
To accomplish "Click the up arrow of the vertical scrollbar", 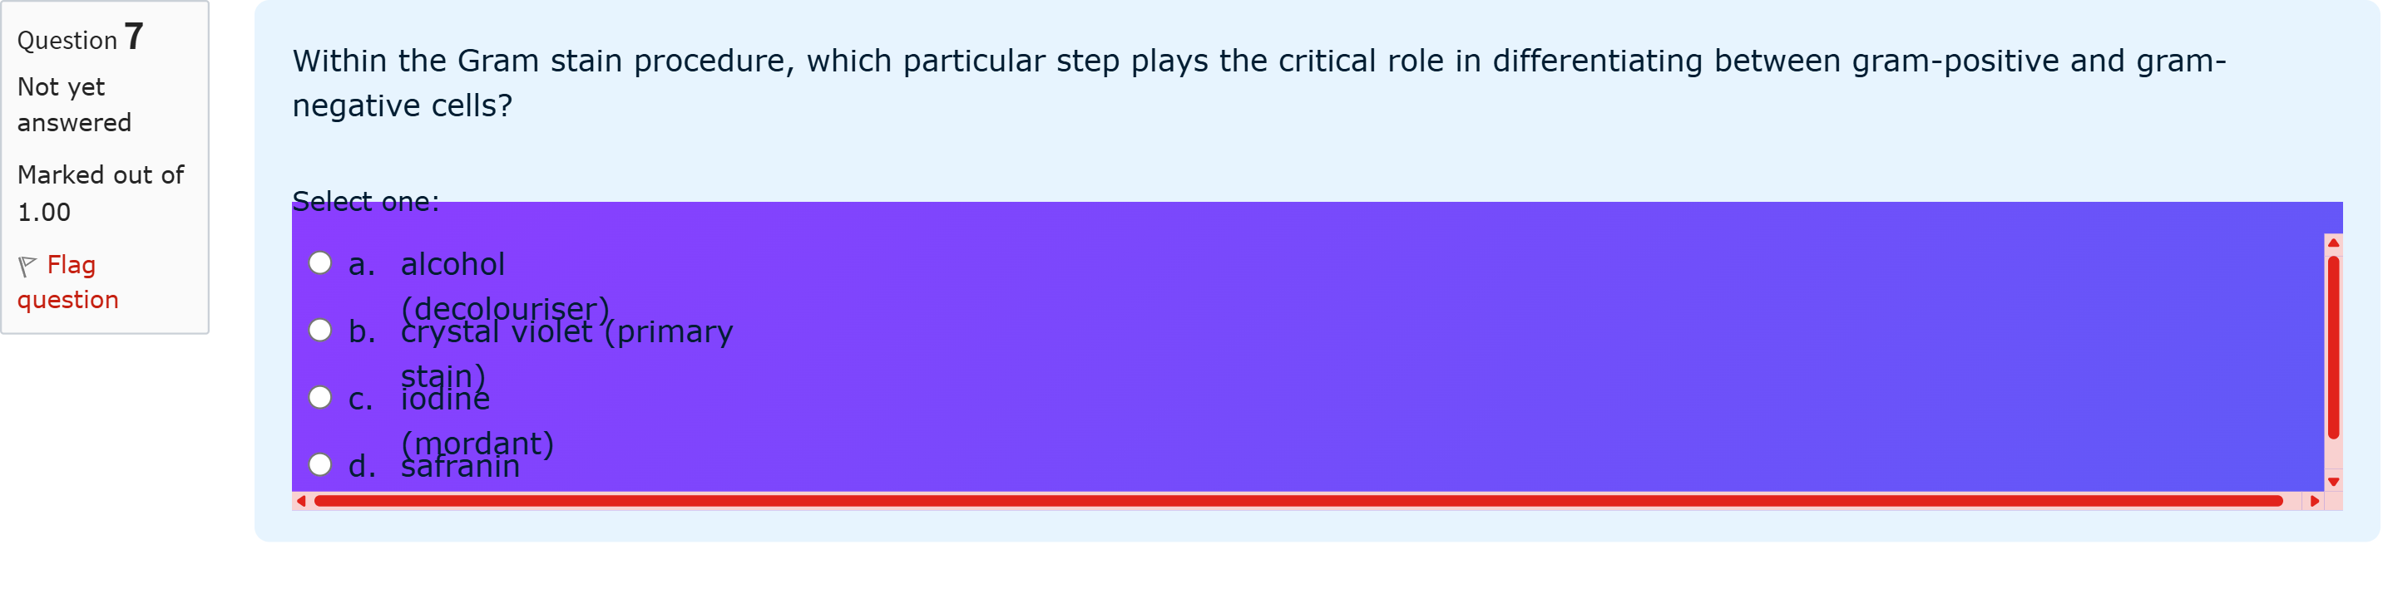I will pos(2332,243).
